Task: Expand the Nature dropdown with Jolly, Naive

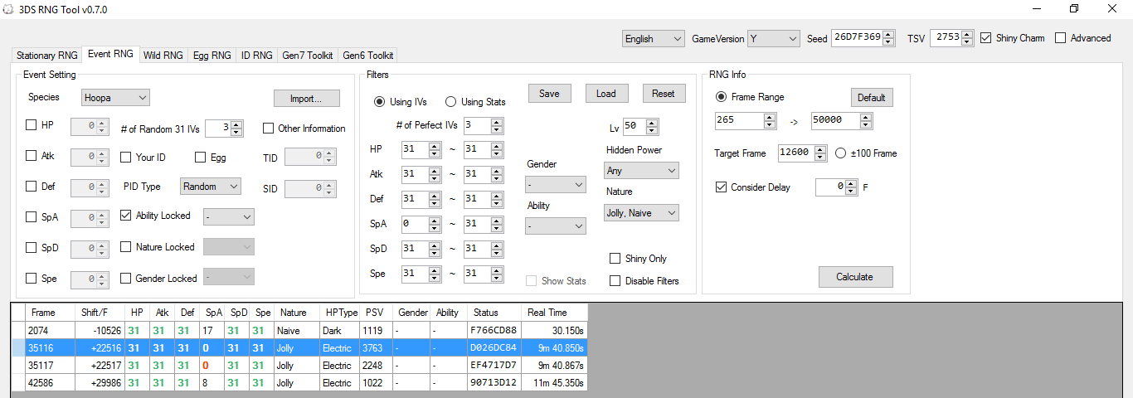Action: click(641, 213)
